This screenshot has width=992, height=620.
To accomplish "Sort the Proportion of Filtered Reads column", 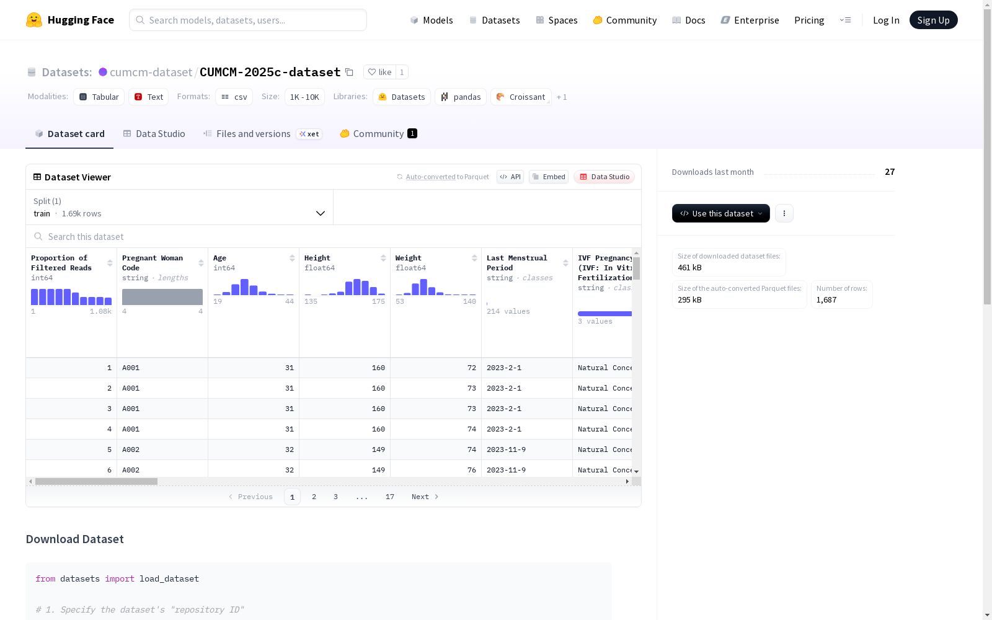I will (110, 263).
